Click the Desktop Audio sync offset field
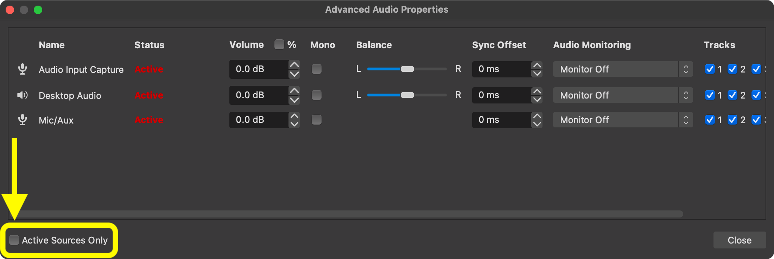 coord(502,95)
